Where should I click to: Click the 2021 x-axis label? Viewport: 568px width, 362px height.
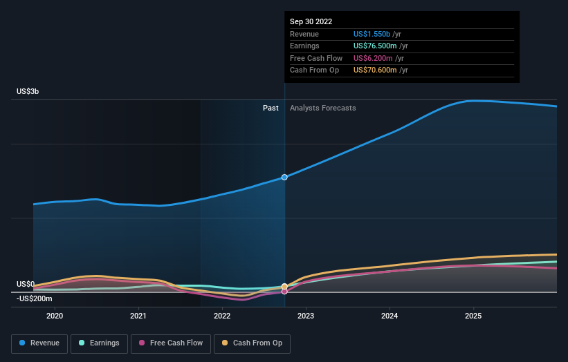click(x=138, y=316)
